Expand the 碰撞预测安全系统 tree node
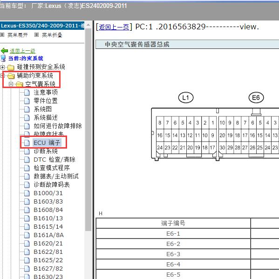The width and height of the screenshot is (279, 279). 2,67
